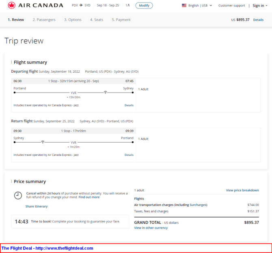Expand the Sign in dropdown
The width and height of the screenshot is (272, 253).
260,6
